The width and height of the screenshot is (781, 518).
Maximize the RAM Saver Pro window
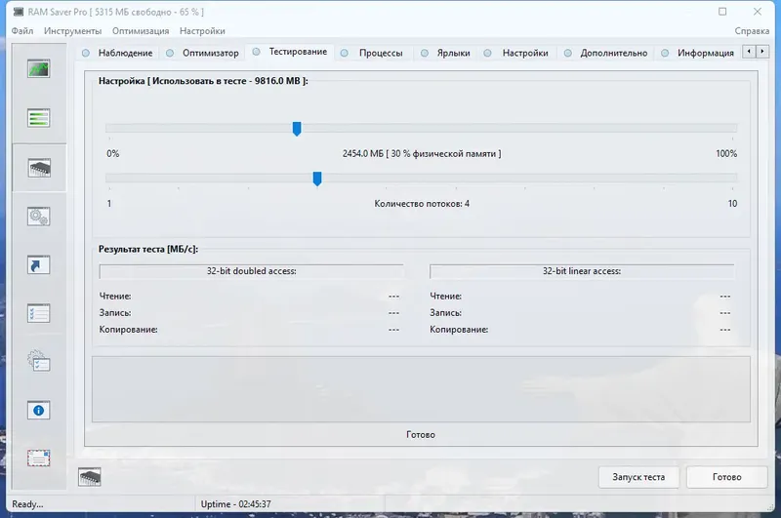coord(722,12)
